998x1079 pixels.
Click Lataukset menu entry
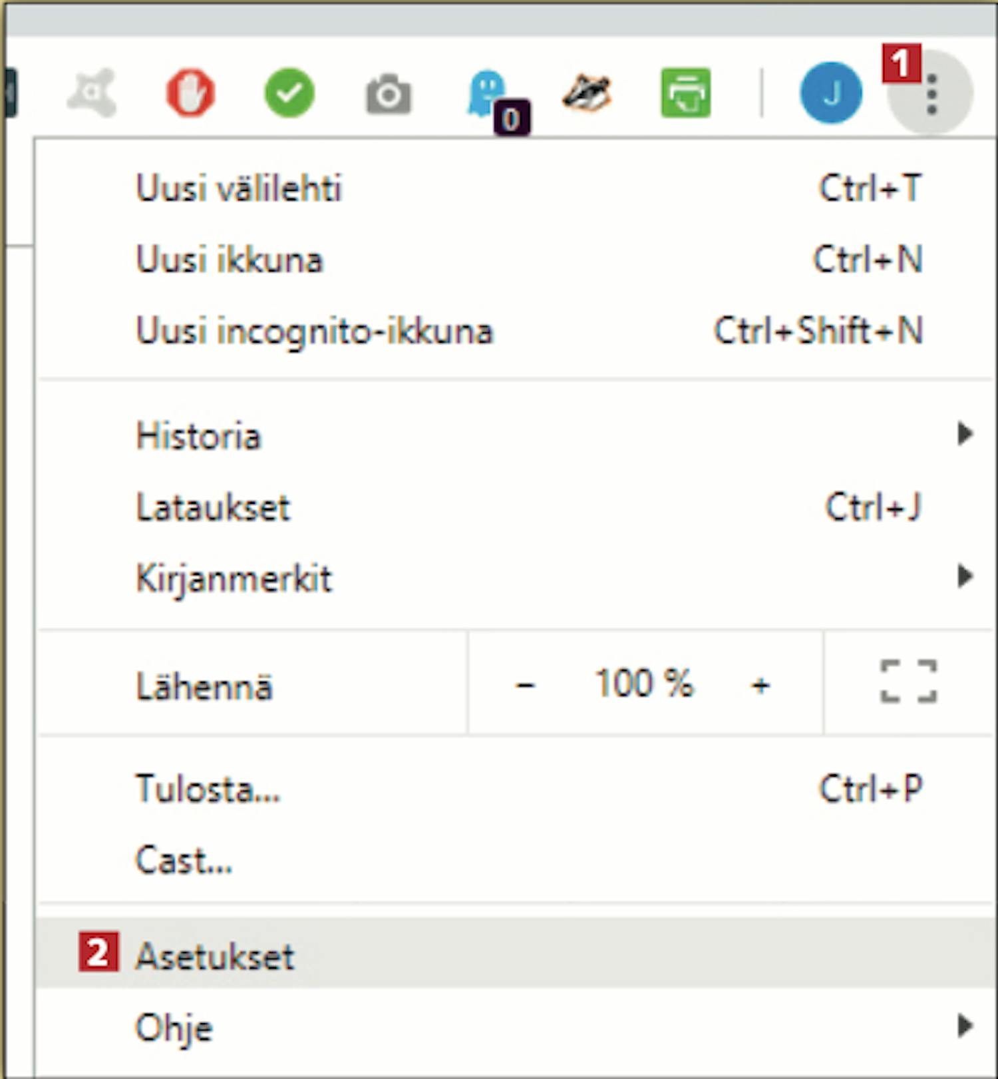tap(213, 507)
